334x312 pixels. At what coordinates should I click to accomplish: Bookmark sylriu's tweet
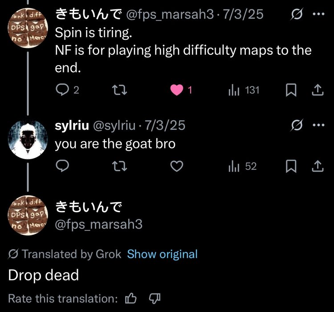(291, 166)
